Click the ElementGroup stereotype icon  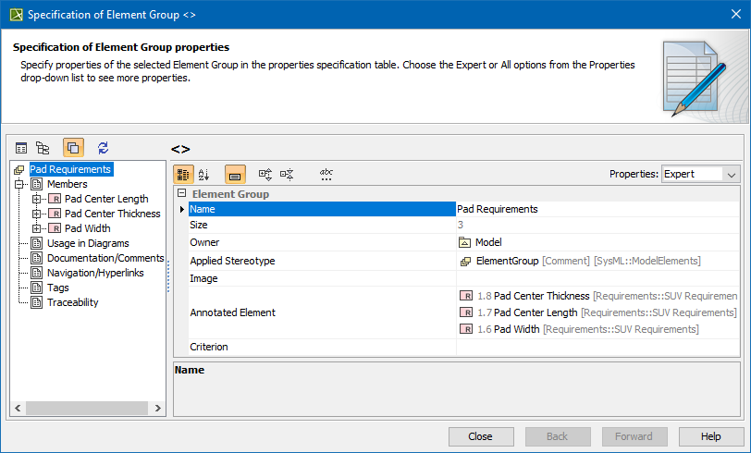(465, 262)
